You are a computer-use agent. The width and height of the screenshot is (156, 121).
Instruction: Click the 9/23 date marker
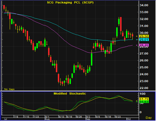(118, 117)
